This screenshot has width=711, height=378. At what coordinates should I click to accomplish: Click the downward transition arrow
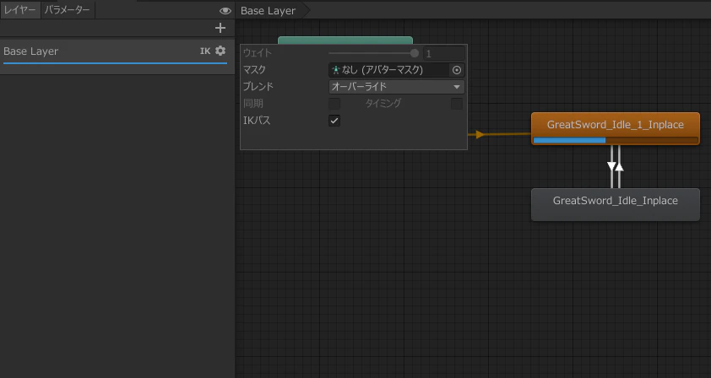[611, 167]
